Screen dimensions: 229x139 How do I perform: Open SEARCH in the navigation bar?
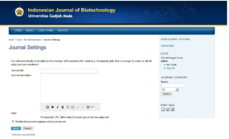pyautogui.click(x=63, y=30)
